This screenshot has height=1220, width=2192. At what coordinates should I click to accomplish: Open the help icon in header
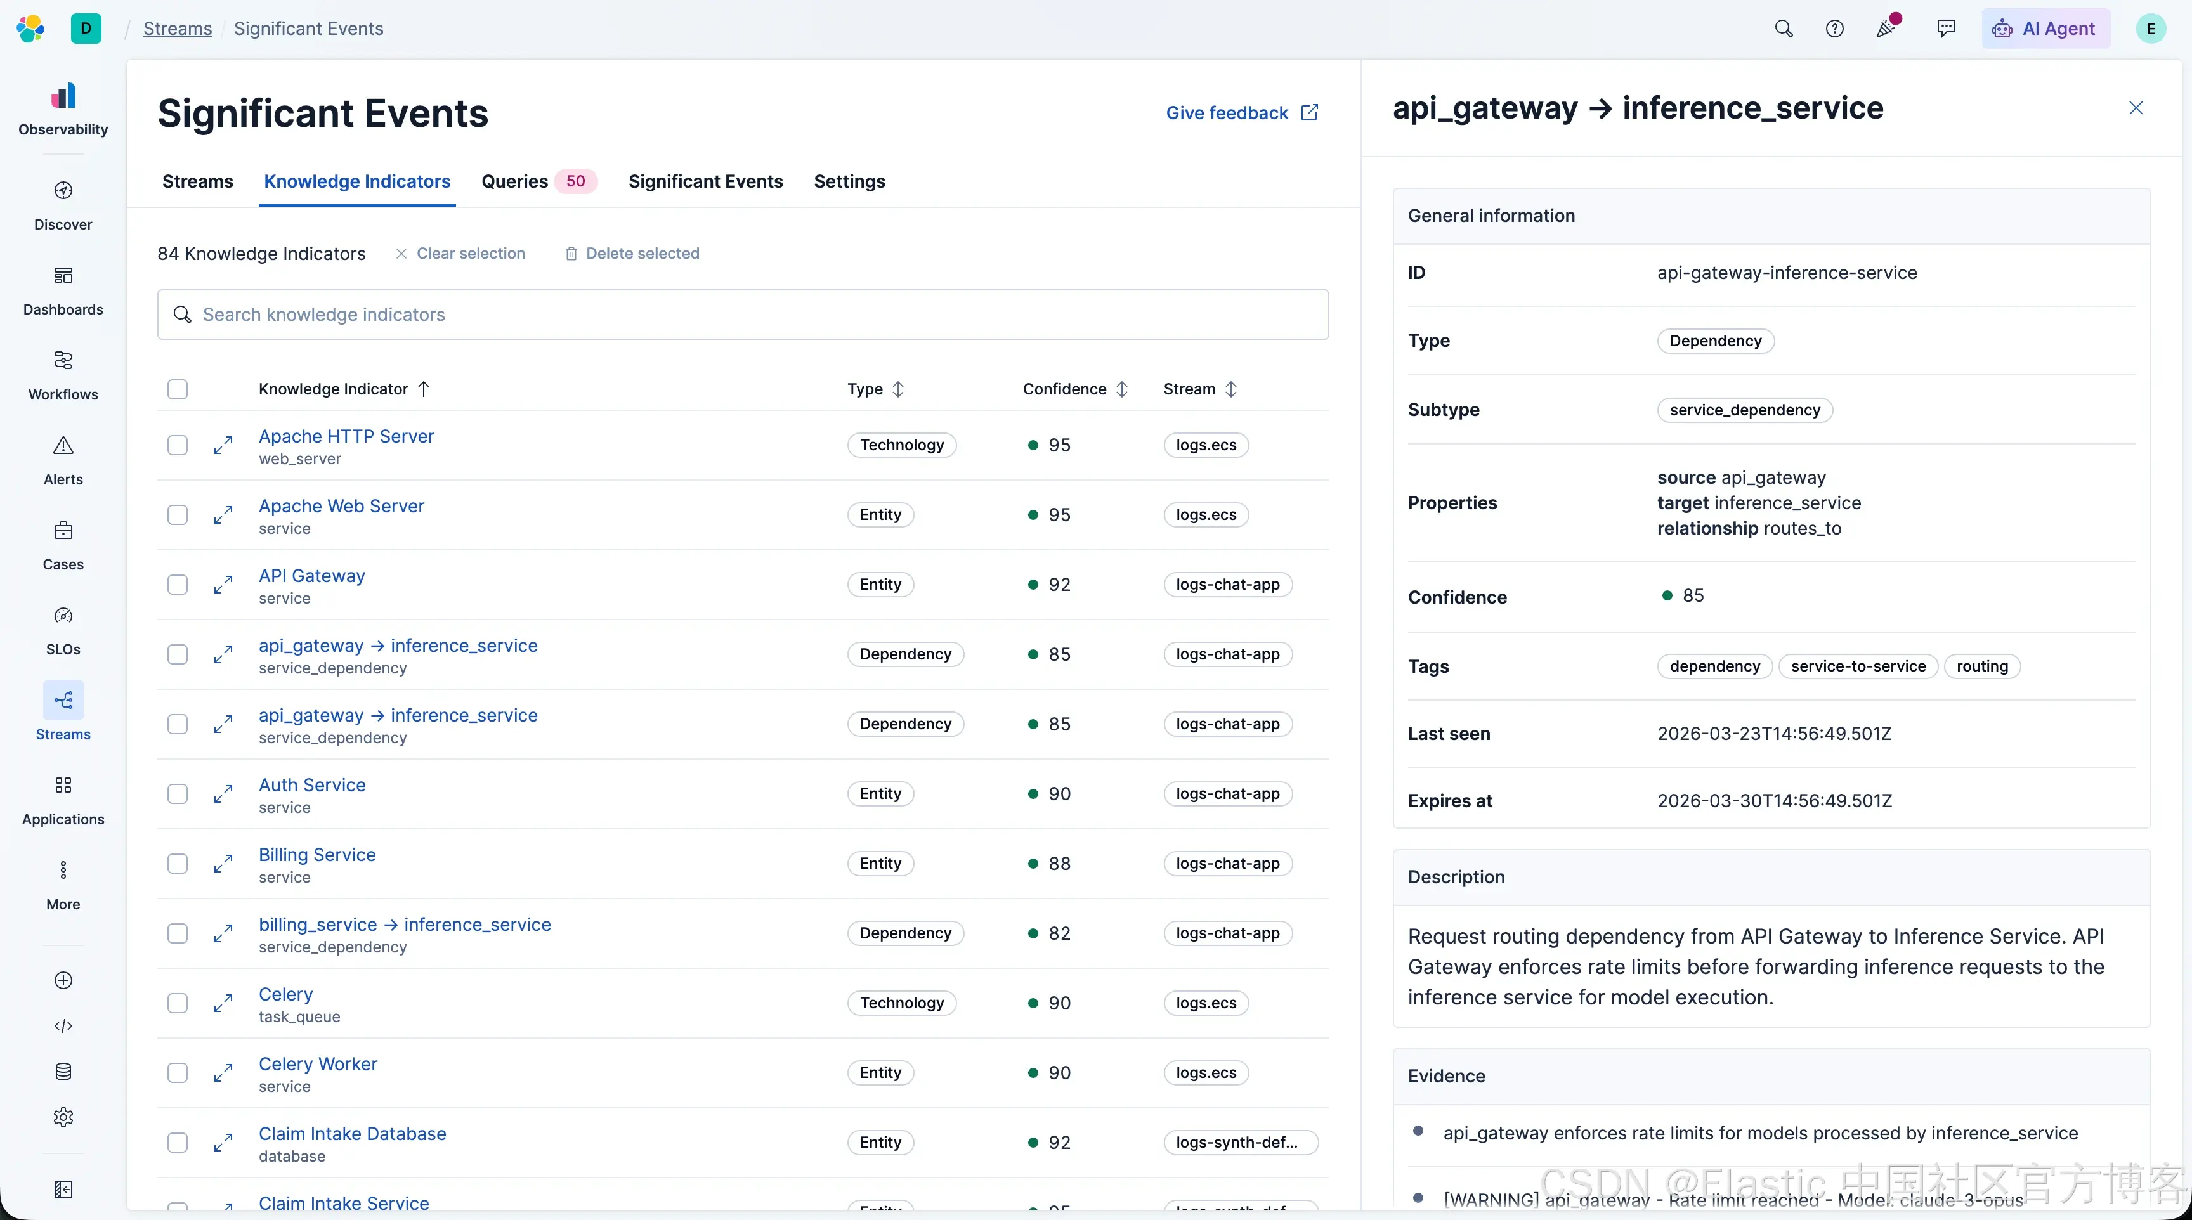coord(1835,29)
